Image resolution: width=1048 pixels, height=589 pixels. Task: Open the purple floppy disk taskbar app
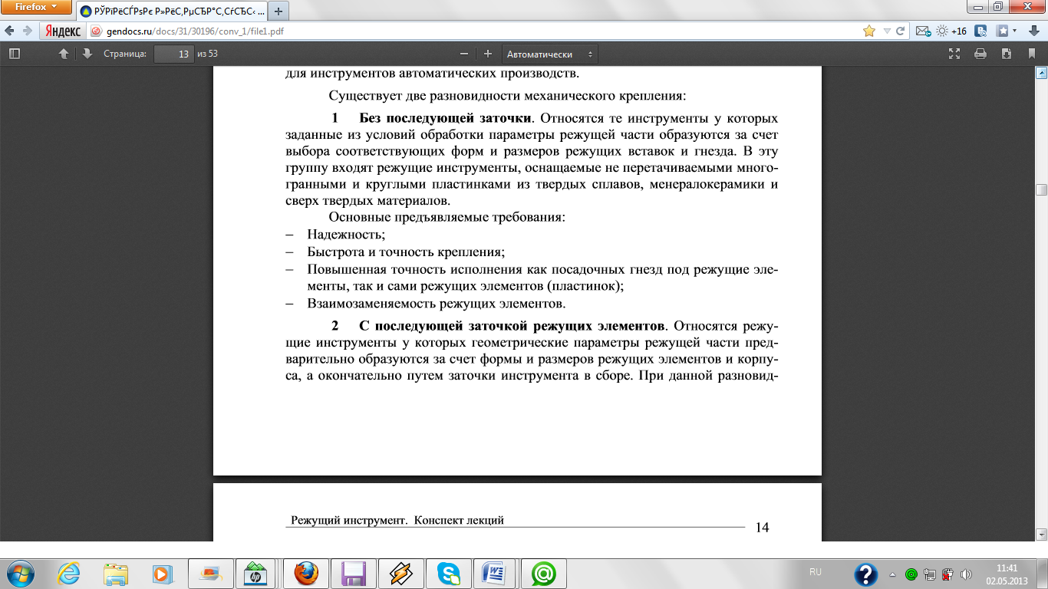(354, 573)
